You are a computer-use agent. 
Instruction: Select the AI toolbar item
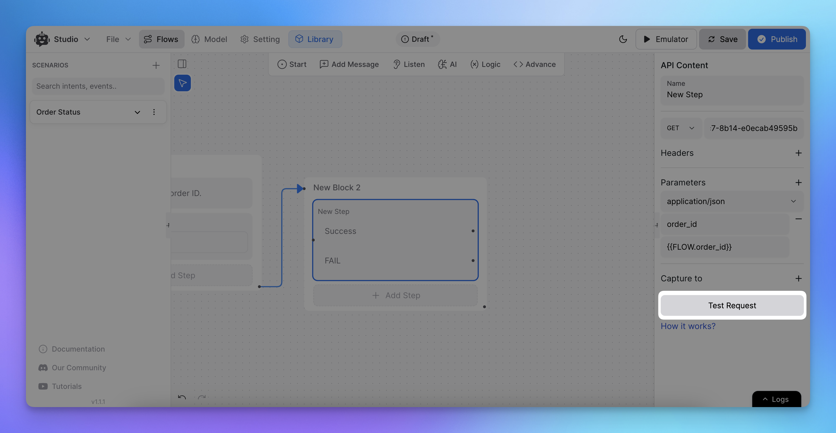[447, 64]
